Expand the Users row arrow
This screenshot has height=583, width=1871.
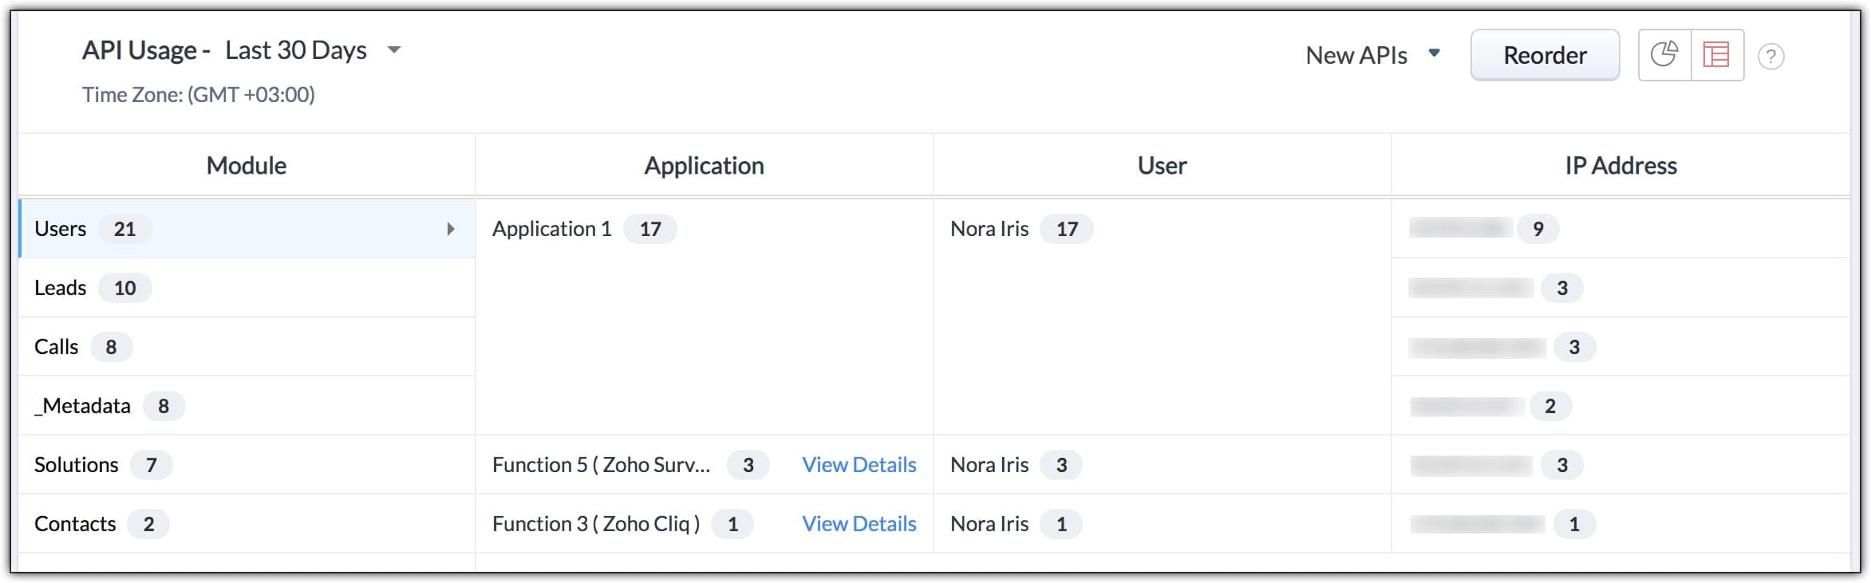pyautogui.click(x=451, y=229)
